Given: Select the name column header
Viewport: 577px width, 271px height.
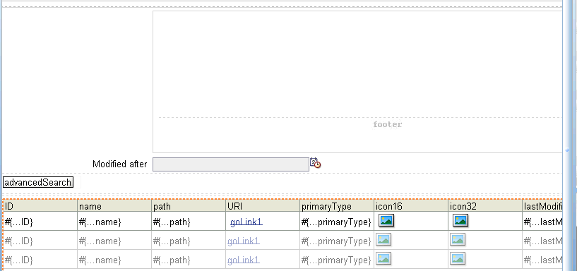Looking at the screenshot, I should coord(114,206).
